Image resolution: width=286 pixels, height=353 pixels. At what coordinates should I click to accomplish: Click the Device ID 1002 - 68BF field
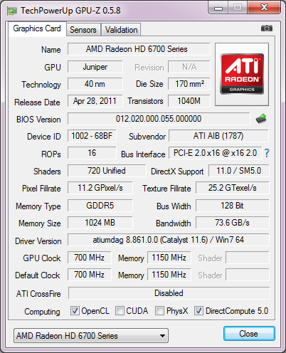(92, 136)
